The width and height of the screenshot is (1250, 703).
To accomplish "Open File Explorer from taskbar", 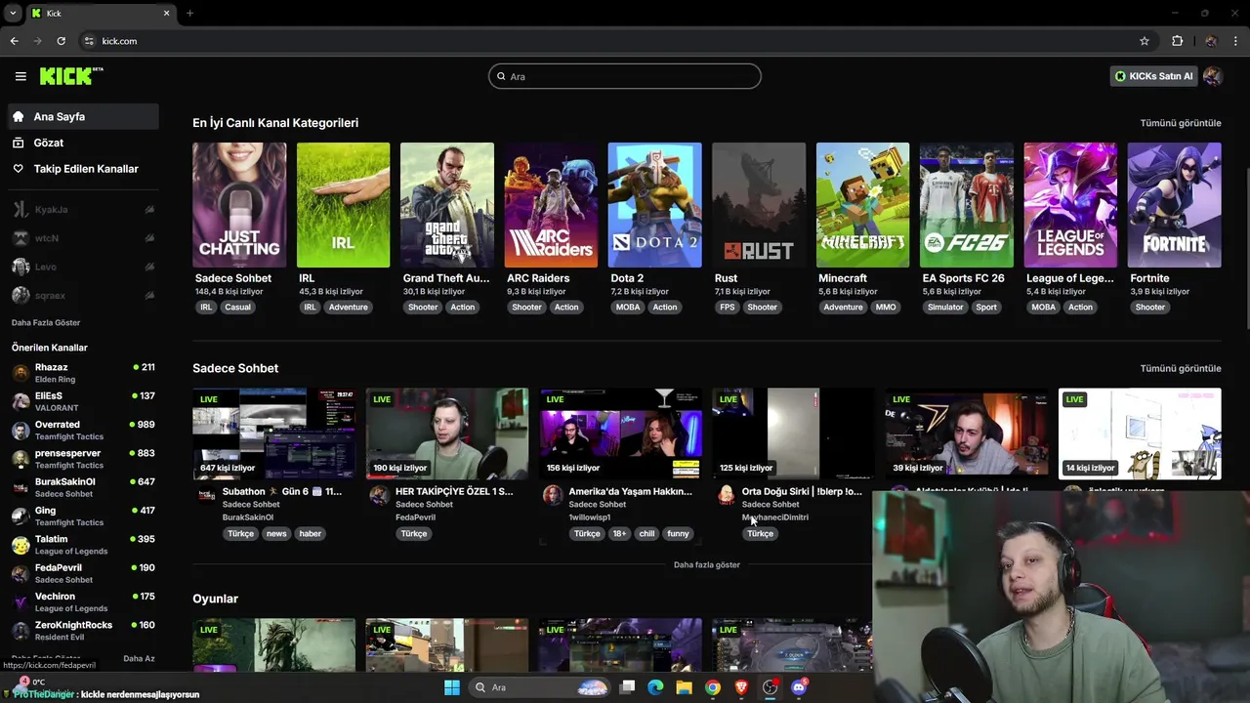I will [684, 687].
